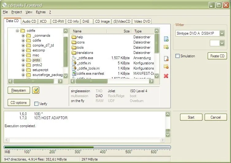Viewport: 231px width, 163px height.
Task: Click the add file icon
Action: (166, 39)
